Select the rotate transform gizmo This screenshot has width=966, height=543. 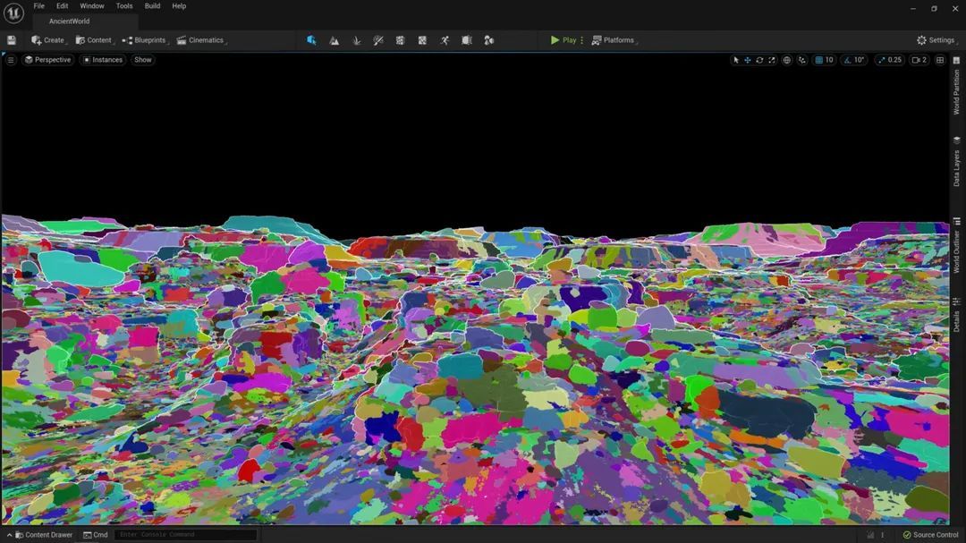(759, 60)
